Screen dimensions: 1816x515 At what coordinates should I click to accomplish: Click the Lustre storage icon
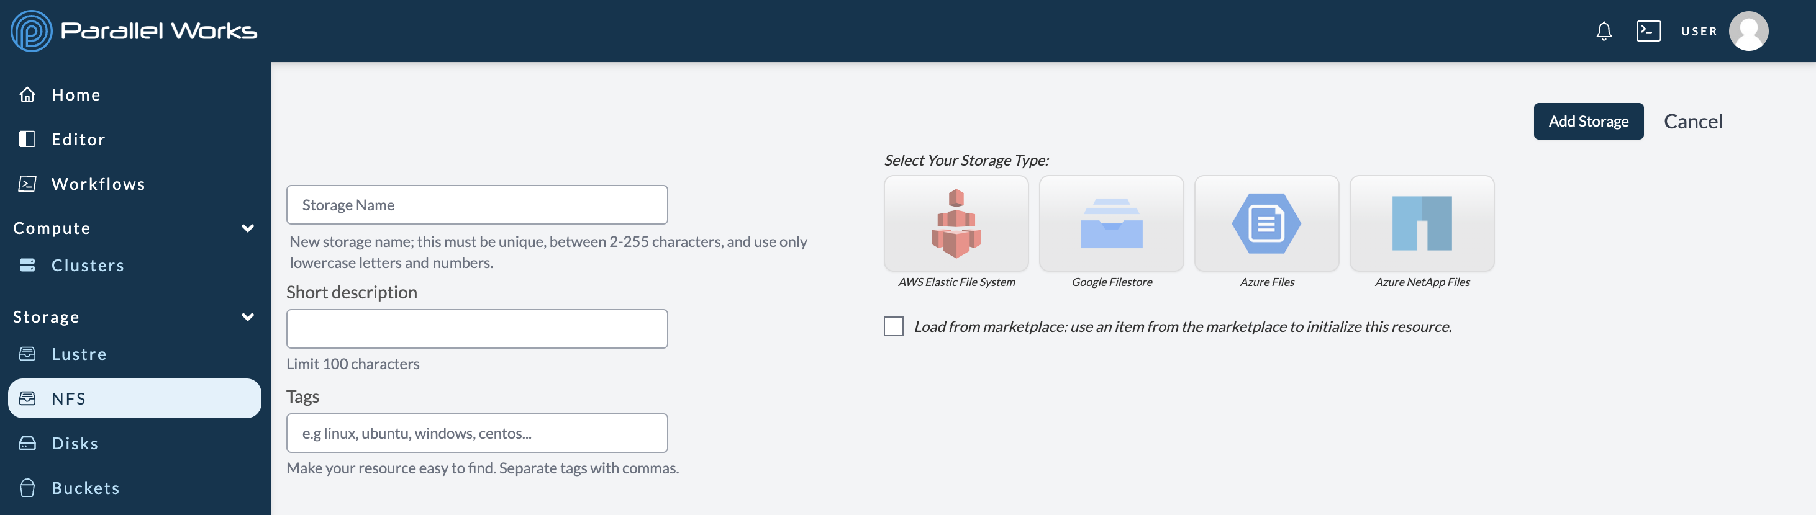click(x=27, y=354)
